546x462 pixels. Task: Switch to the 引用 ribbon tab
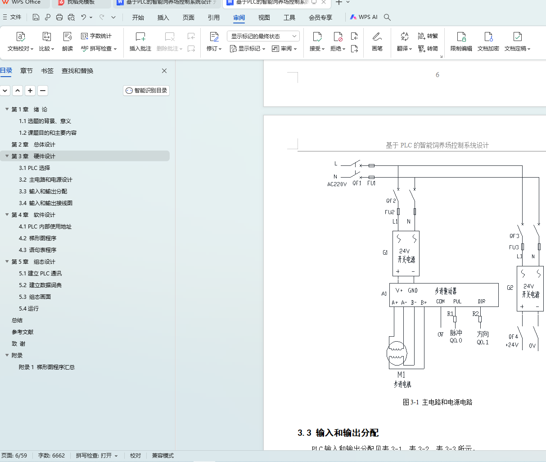point(214,18)
